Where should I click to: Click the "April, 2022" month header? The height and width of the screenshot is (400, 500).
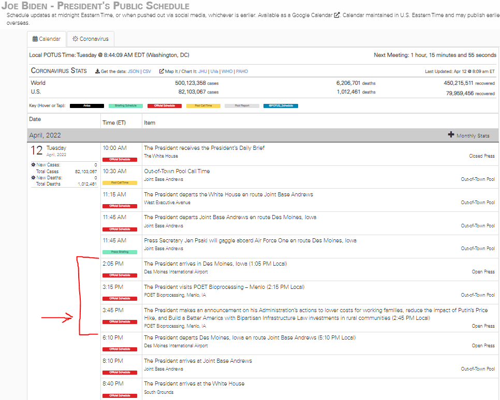coord(45,135)
